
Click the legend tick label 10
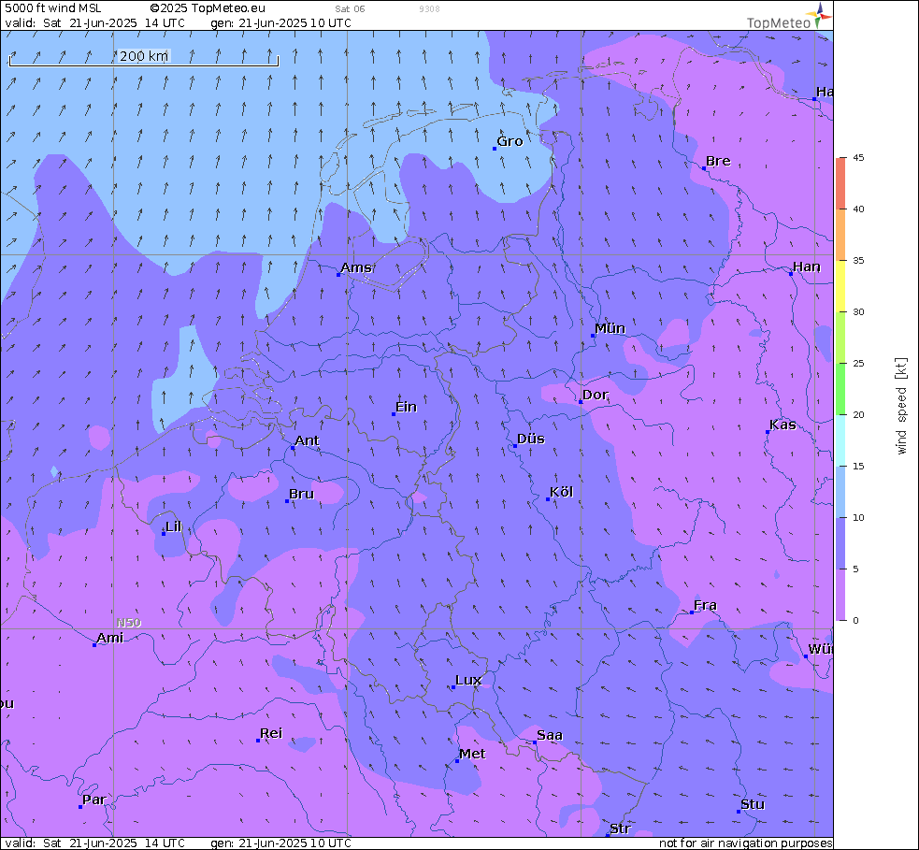[x=858, y=518]
